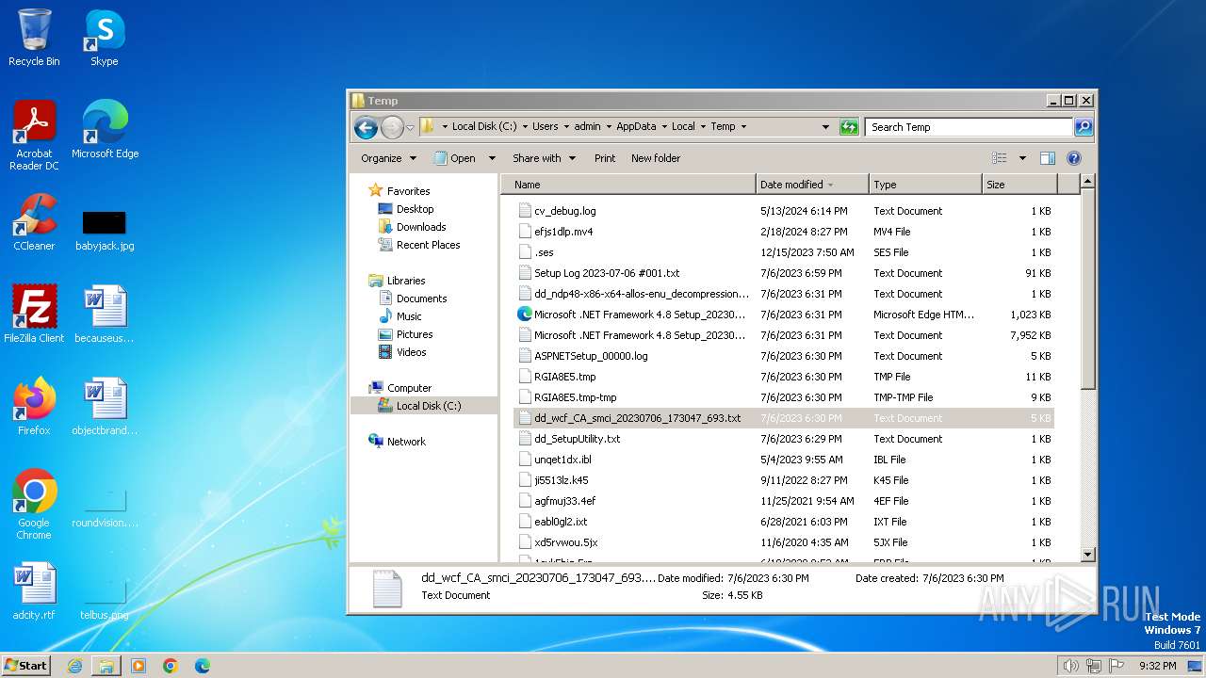Open the Skype desktop shortcut

[x=105, y=38]
